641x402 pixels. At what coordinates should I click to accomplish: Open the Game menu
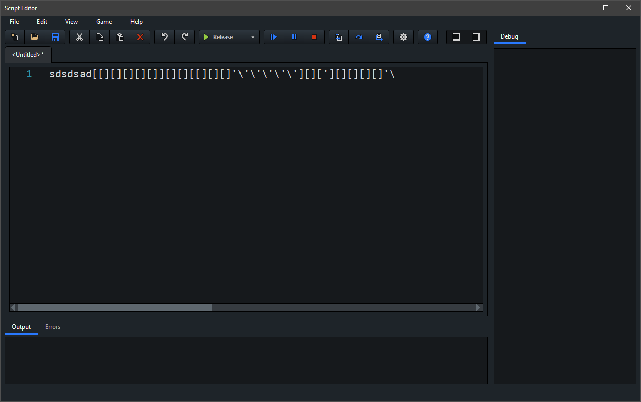tap(104, 22)
